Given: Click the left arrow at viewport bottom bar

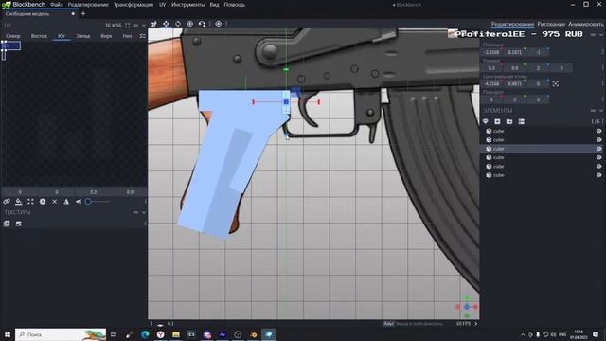Looking at the screenshot, I should [x=151, y=324].
